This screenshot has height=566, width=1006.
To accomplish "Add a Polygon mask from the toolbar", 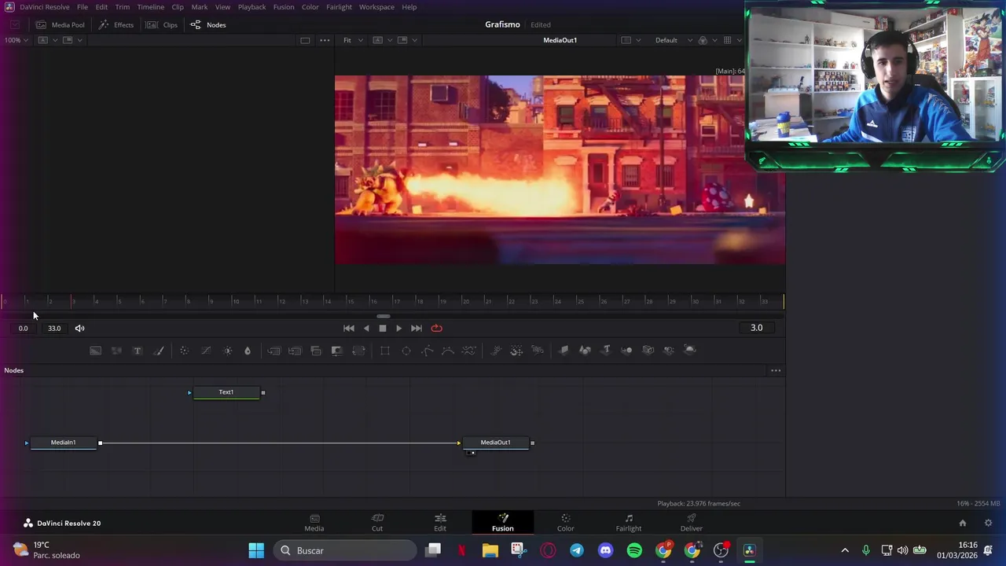I will coord(427,351).
